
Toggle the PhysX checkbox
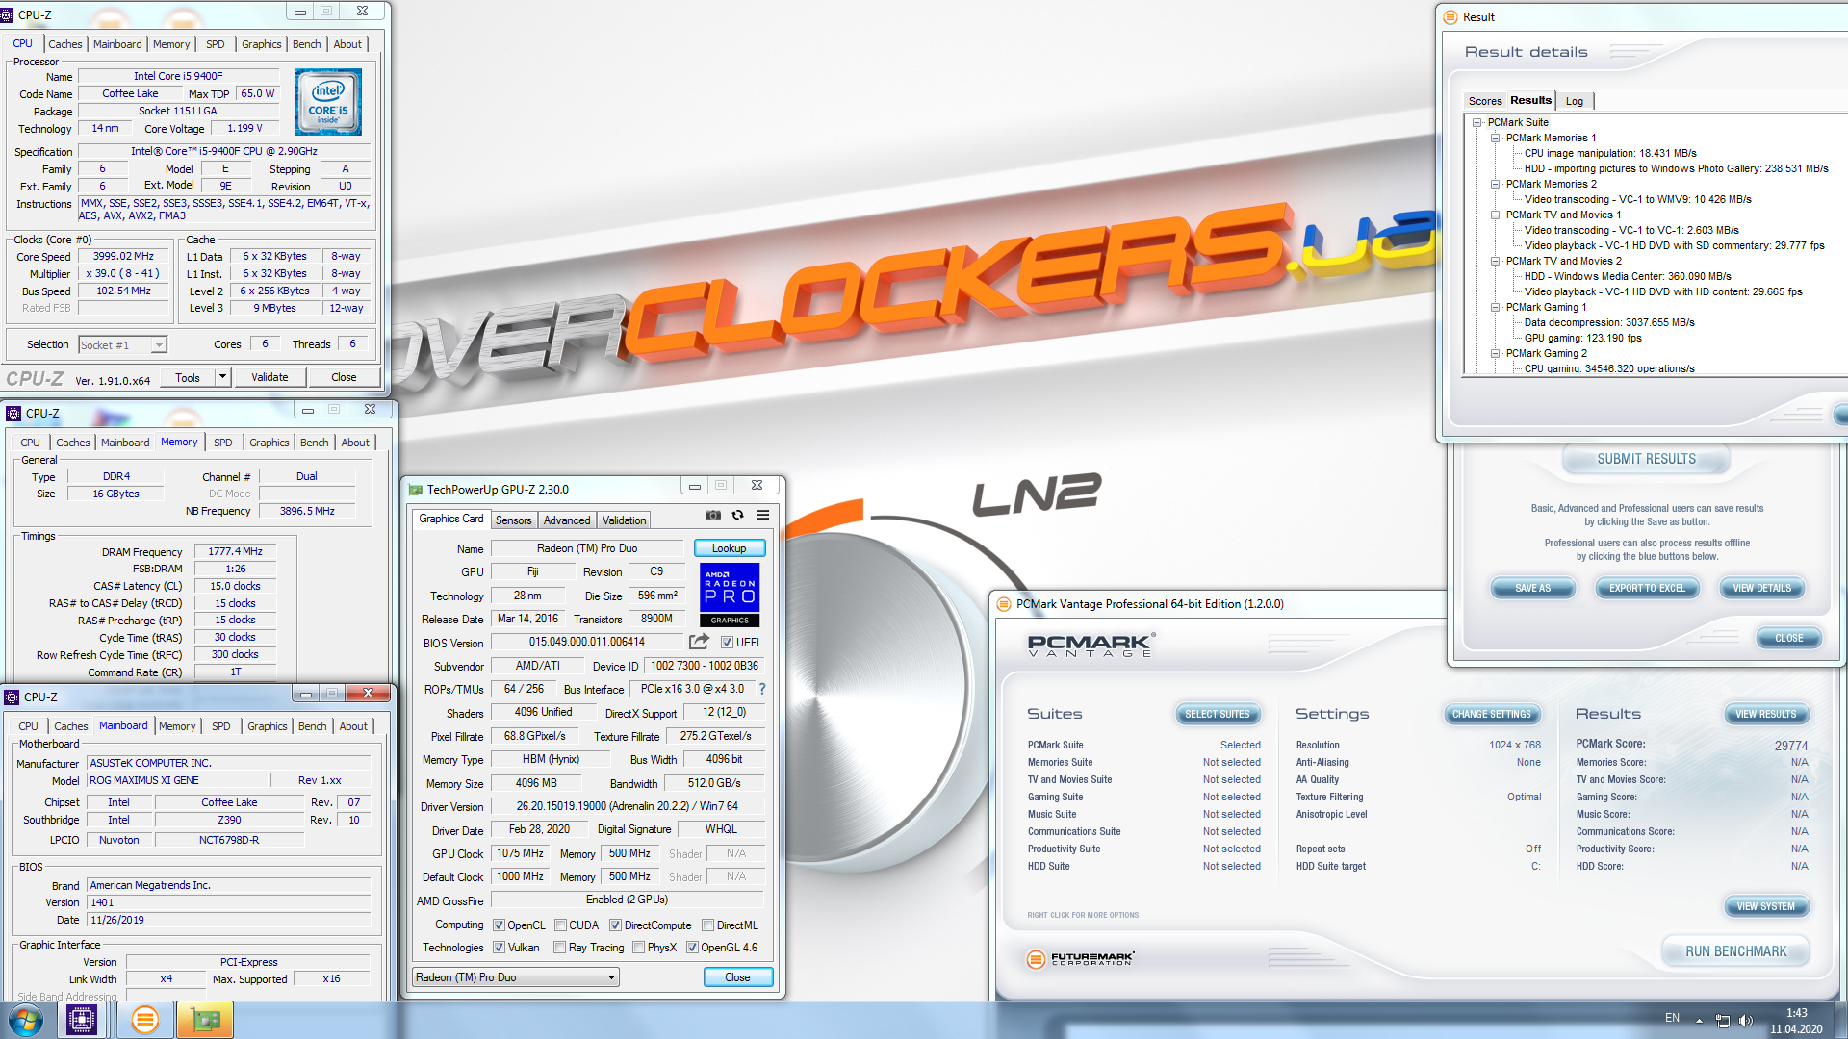(639, 948)
